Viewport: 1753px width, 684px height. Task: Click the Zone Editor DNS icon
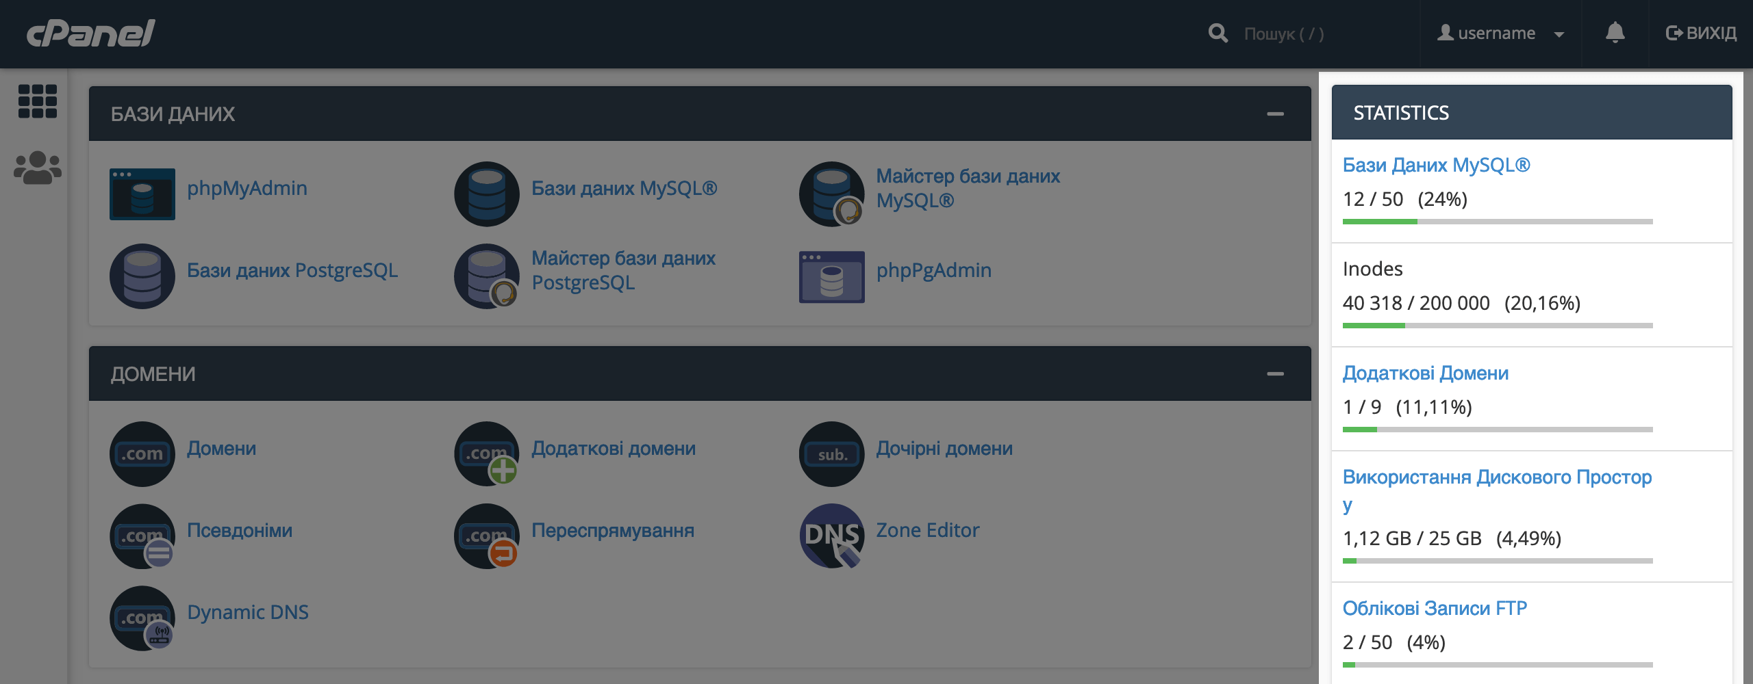point(831,536)
